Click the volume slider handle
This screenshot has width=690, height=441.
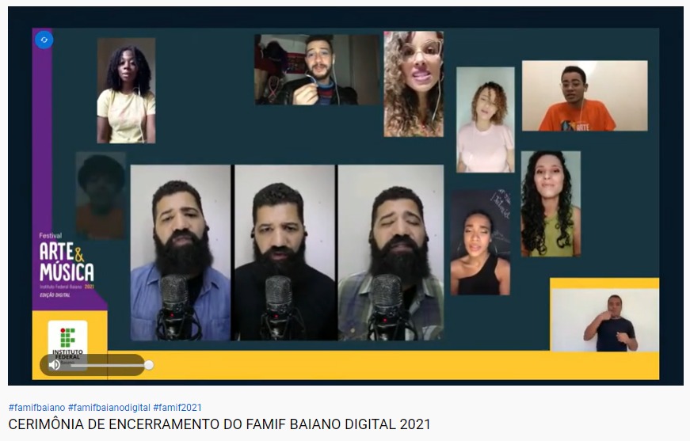[148, 365]
